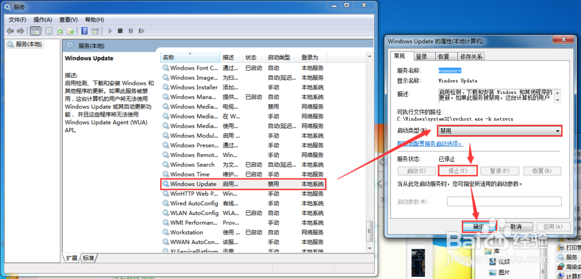Click the gear icon beside WMI Performan...
Viewport: 581px width, 279px height.
click(x=165, y=223)
